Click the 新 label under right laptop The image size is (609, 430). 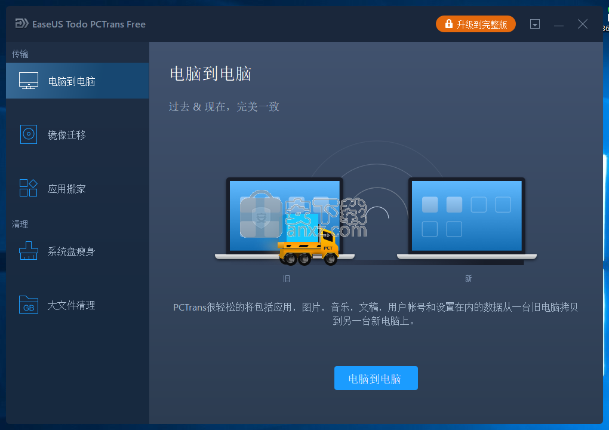tap(468, 278)
